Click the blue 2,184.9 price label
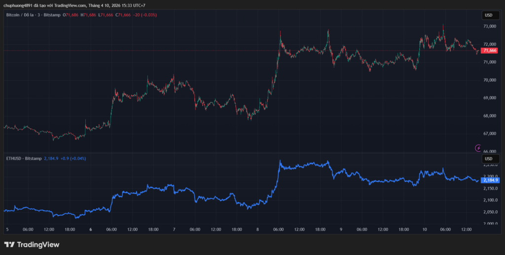 point(490,180)
